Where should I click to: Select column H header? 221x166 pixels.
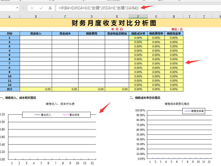174,16
